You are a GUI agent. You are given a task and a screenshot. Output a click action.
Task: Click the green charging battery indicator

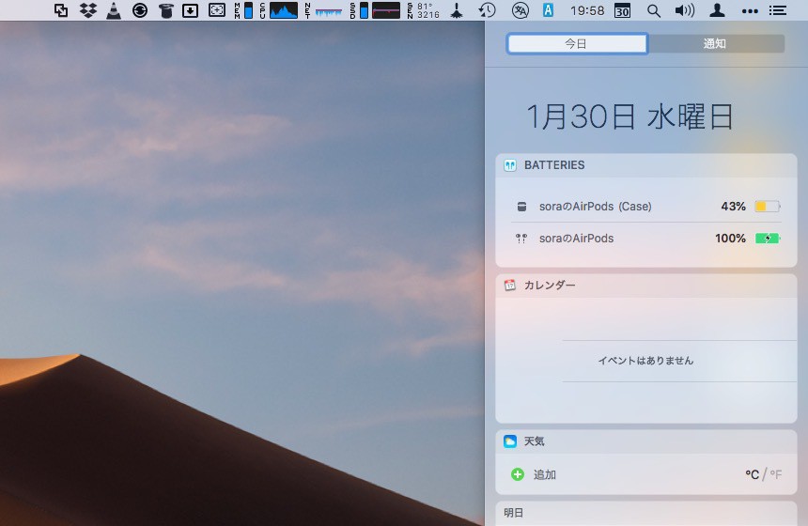pyautogui.click(x=768, y=239)
